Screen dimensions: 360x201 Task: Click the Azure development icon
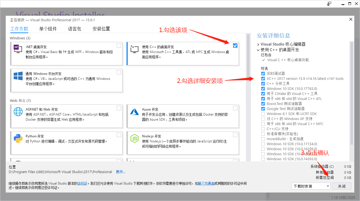coord(134,112)
